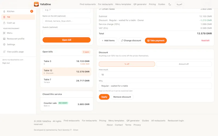Open View public page link

[x=18, y=52]
